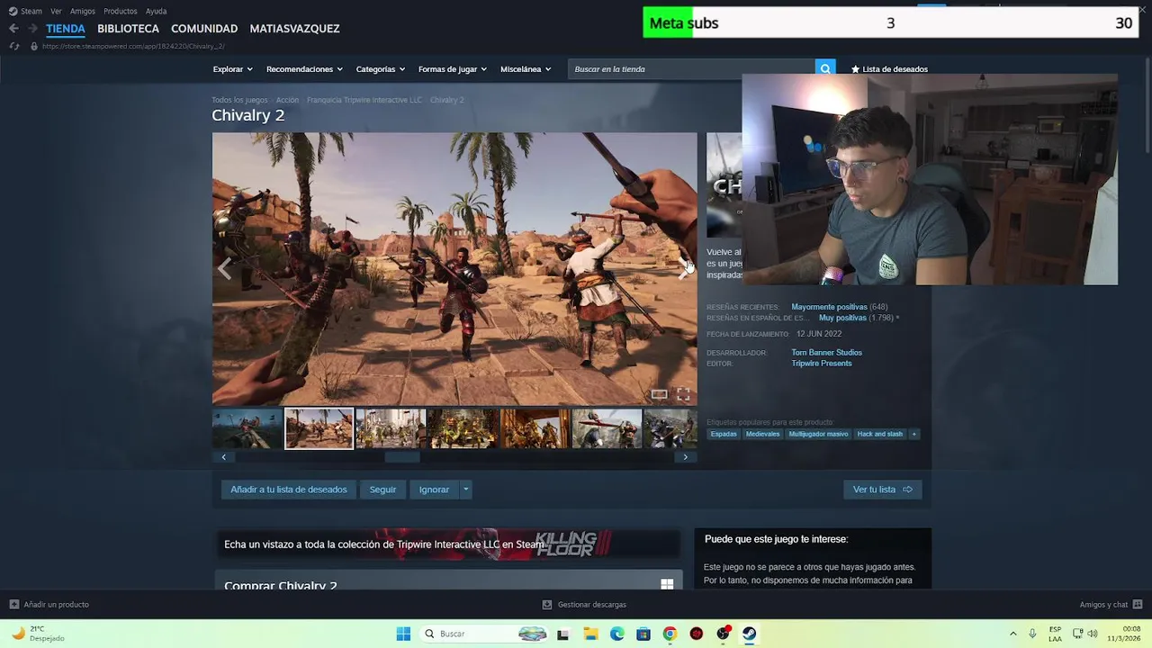Open the volume tray control
This screenshot has height=648, width=1152.
pyautogui.click(x=1093, y=634)
